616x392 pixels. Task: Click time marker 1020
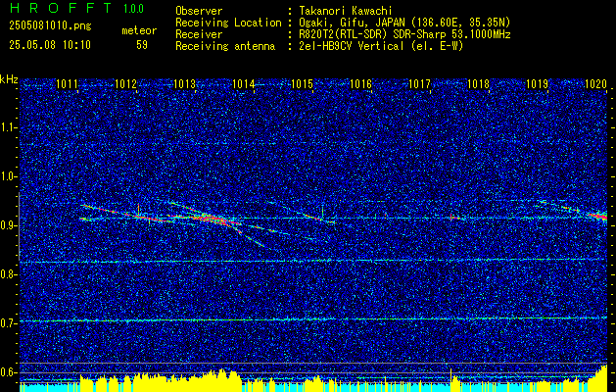click(x=596, y=83)
